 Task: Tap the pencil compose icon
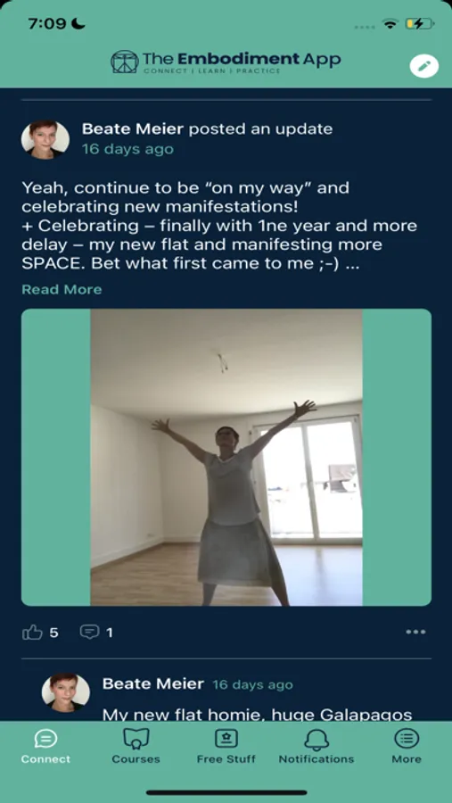pyautogui.click(x=423, y=66)
